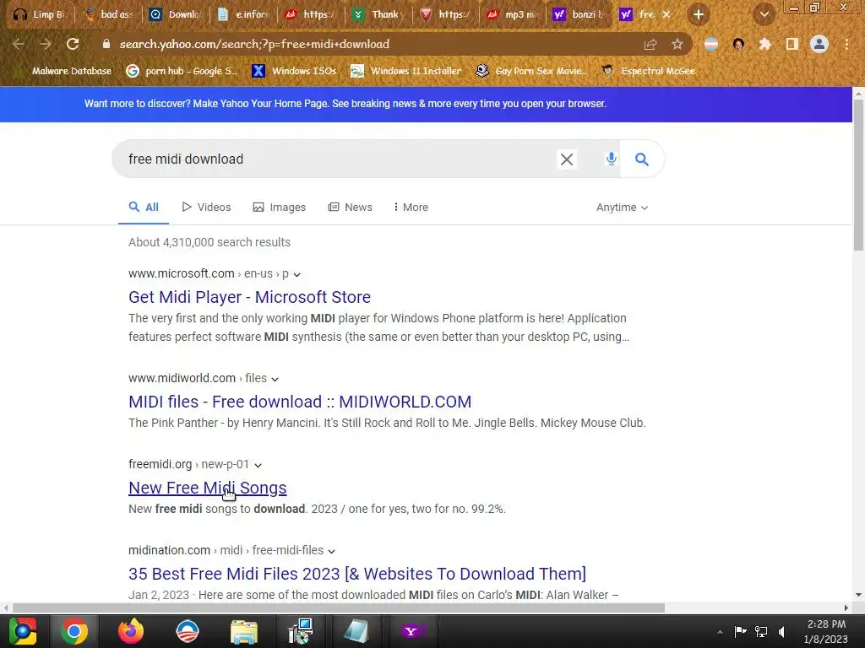This screenshot has width=865, height=648.
Task: Switch to the Download tab
Action: [177, 15]
